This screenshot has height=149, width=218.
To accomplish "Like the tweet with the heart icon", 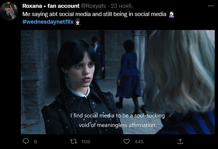I will tap(127, 141).
